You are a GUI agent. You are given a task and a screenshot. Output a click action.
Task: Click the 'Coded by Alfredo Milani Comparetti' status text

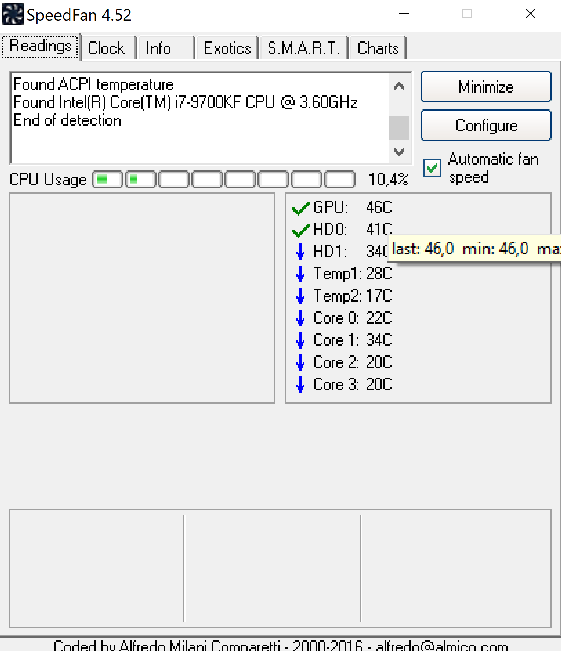pos(281,645)
